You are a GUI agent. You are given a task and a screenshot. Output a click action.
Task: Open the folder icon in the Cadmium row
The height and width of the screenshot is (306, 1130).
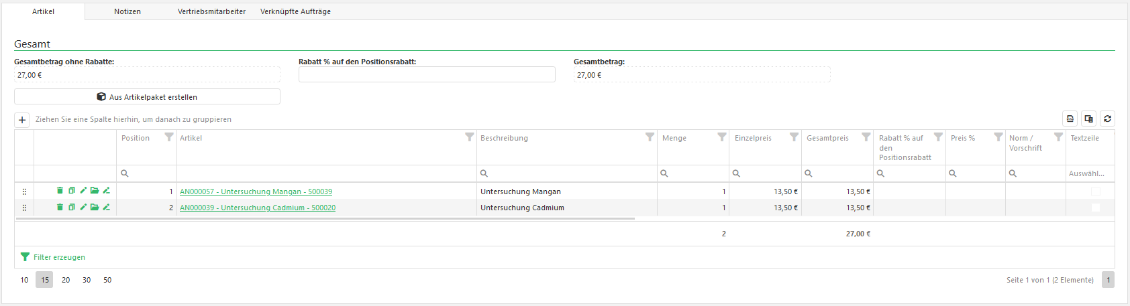point(95,208)
